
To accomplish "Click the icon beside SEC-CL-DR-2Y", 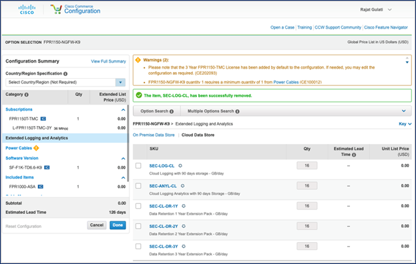I will click(x=184, y=226).
